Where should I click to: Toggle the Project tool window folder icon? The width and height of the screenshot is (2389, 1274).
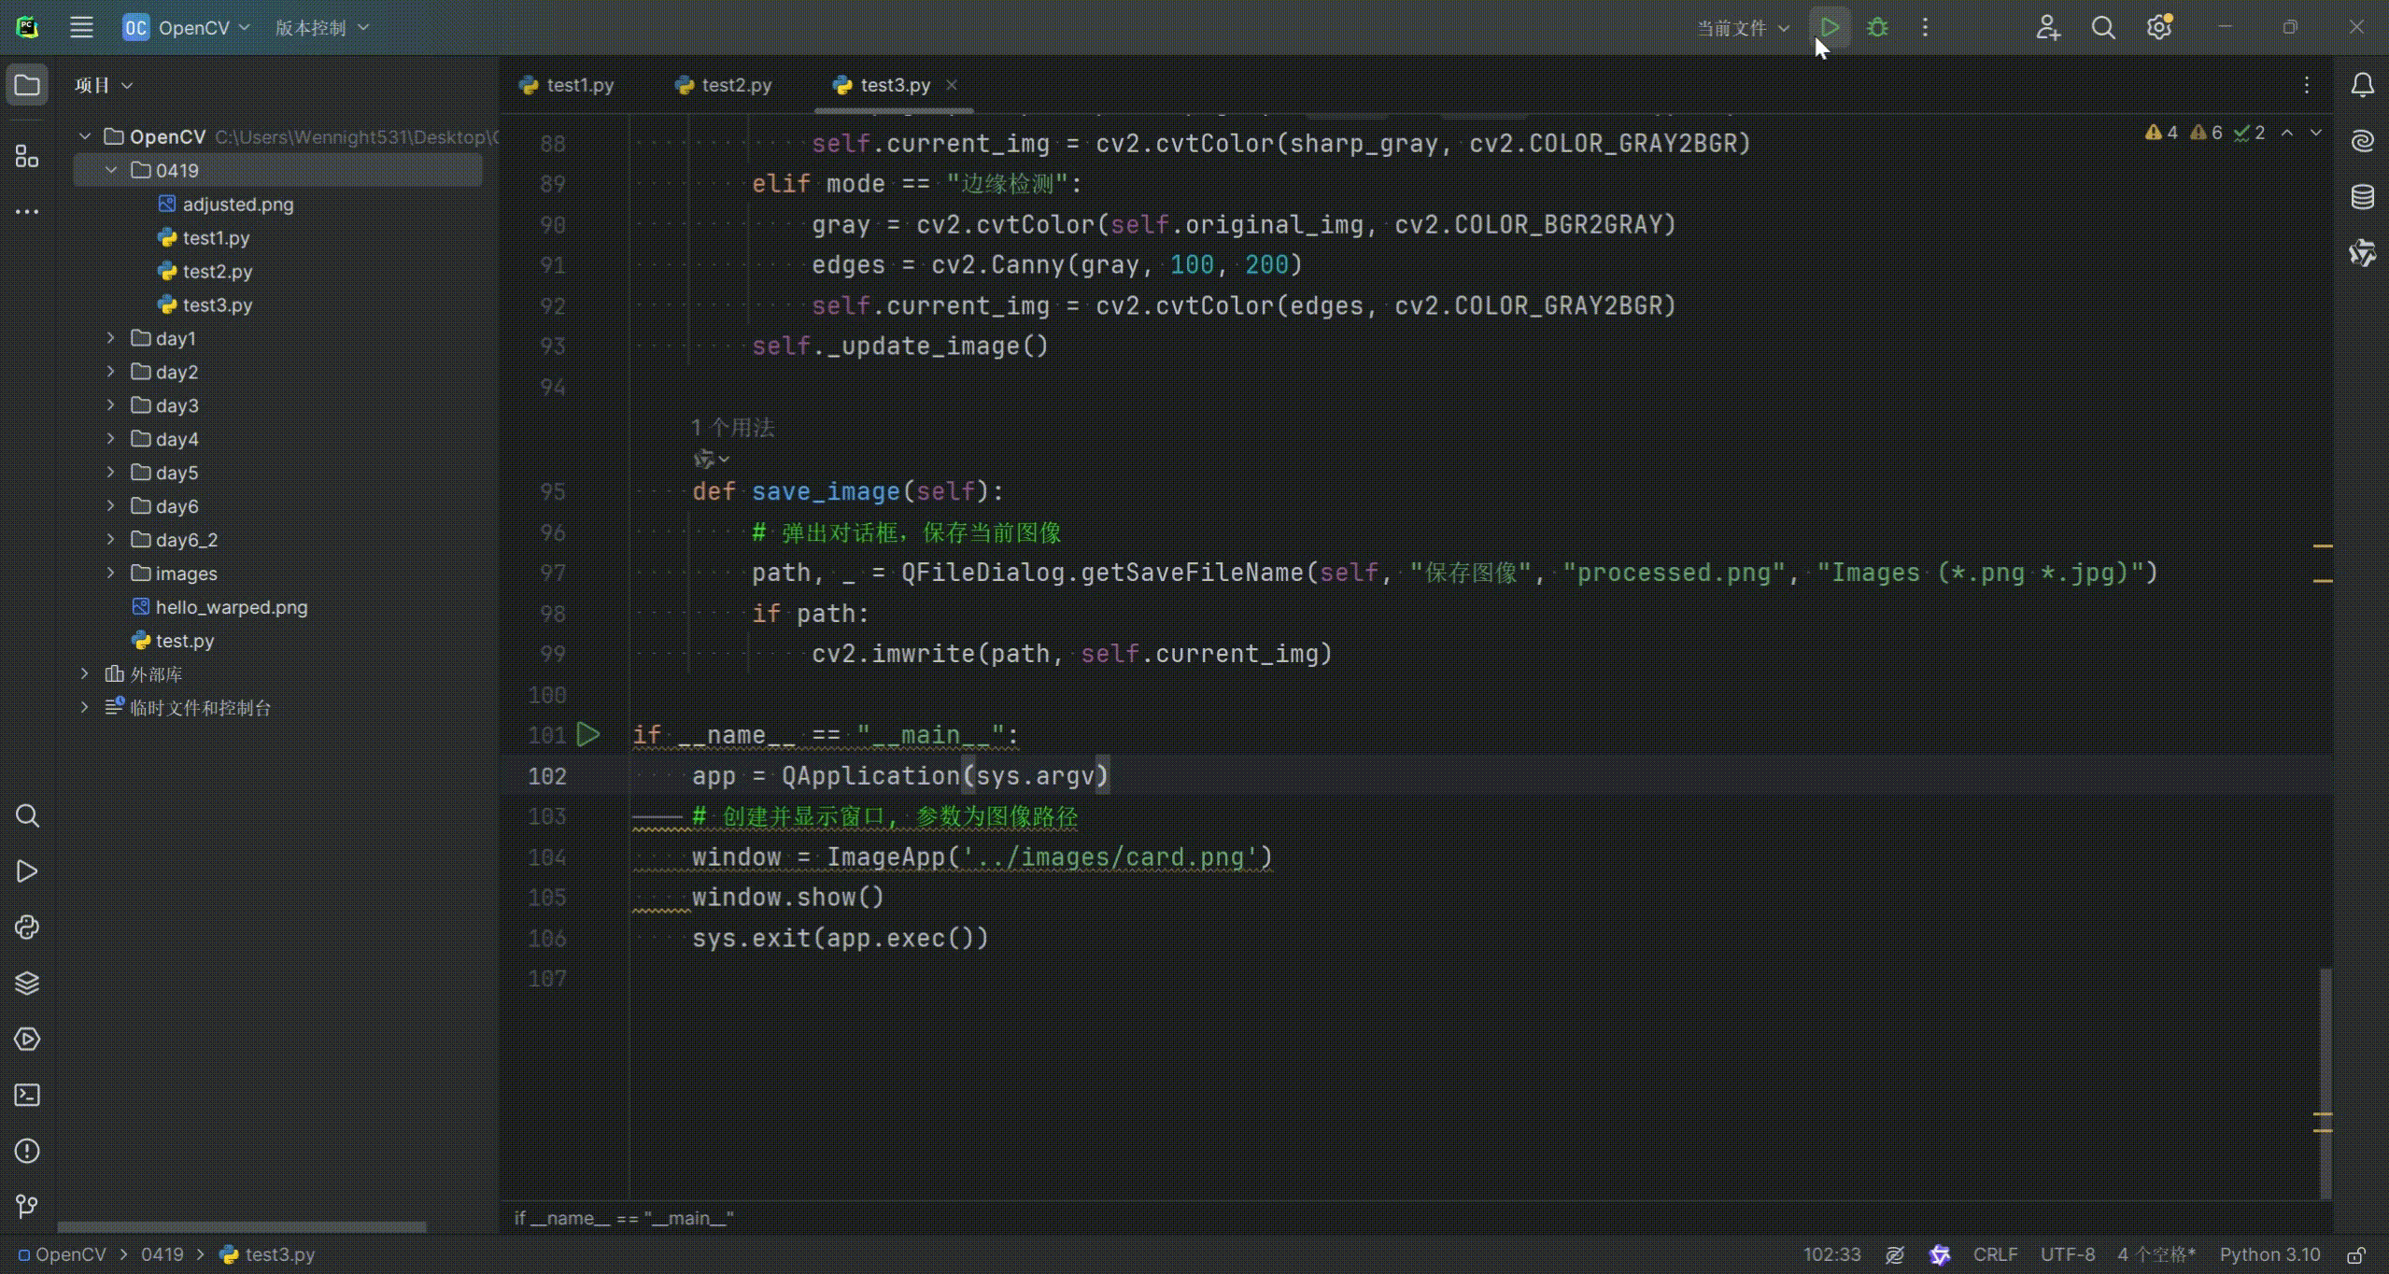pyautogui.click(x=27, y=86)
